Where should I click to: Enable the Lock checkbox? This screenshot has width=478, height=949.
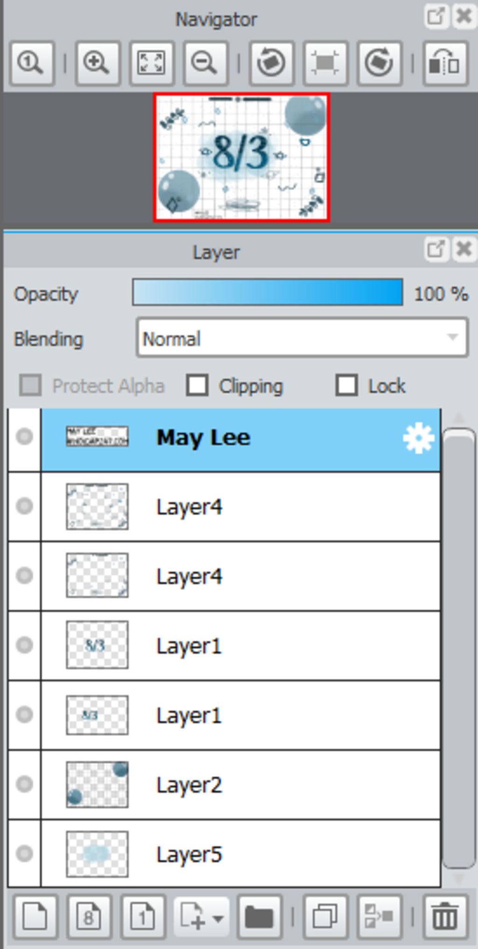coord(346,386)
